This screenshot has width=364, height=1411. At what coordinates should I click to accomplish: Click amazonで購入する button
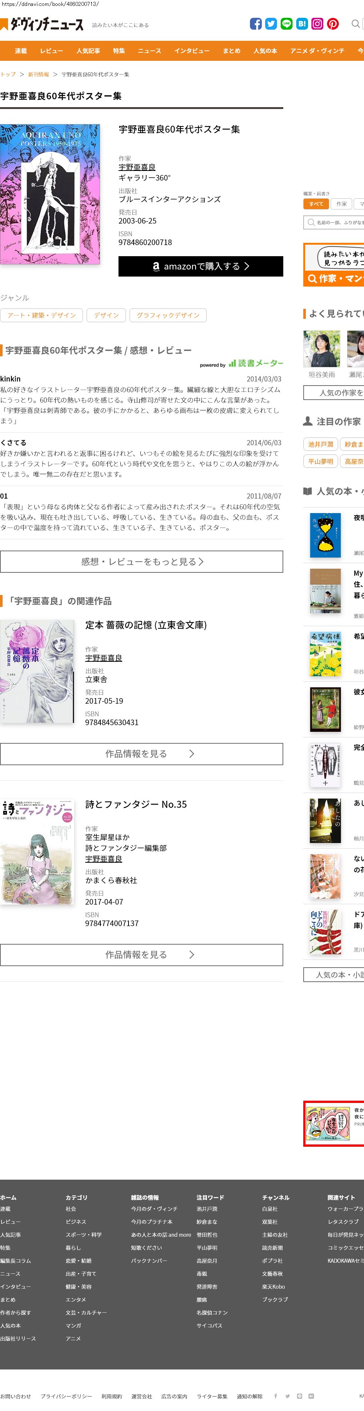click(201, 266)
